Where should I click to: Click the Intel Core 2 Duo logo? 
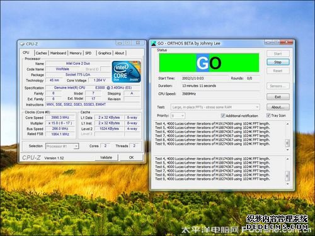pyautogui.click(x=127, y=72)
